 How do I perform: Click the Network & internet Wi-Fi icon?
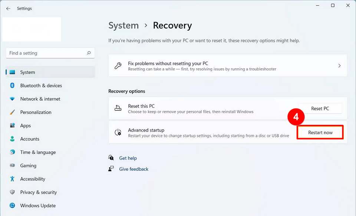(12, 99)
